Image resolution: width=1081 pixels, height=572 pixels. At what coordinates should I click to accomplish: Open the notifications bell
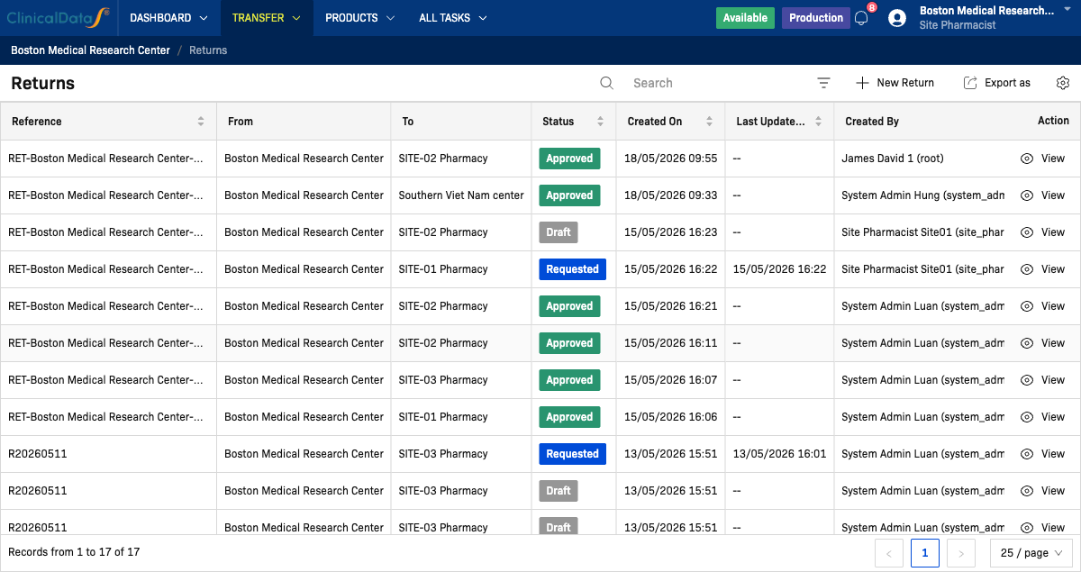[x=861, y=18]
